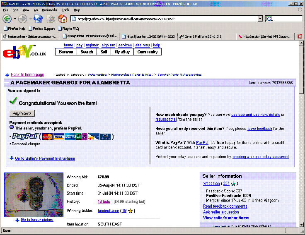
Task: Click the MasterCard payment icon
Action: pyautogui.click(x=47, y=137)
